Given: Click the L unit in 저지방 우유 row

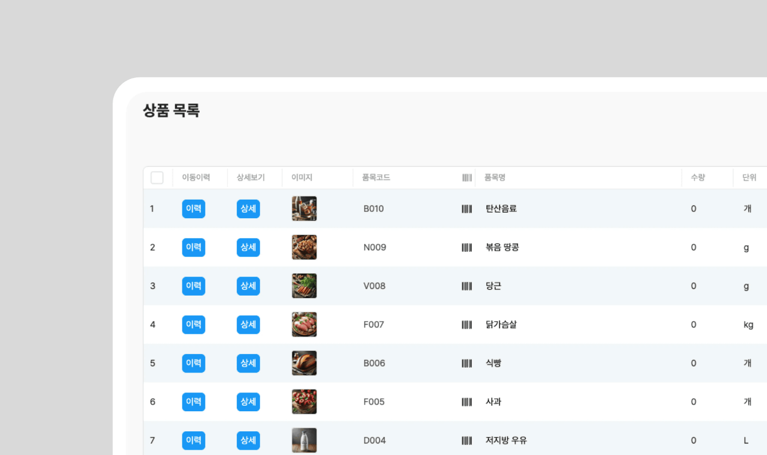Looking at the screenshot, I should 746,440.
